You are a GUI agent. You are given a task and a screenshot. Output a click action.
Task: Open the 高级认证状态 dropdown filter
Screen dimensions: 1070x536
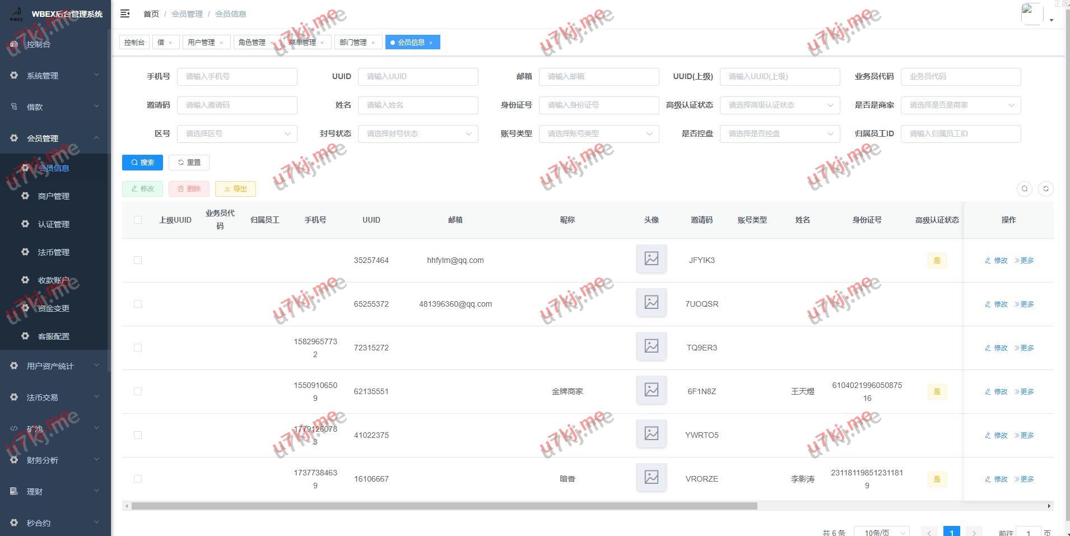tap(779, 105)
